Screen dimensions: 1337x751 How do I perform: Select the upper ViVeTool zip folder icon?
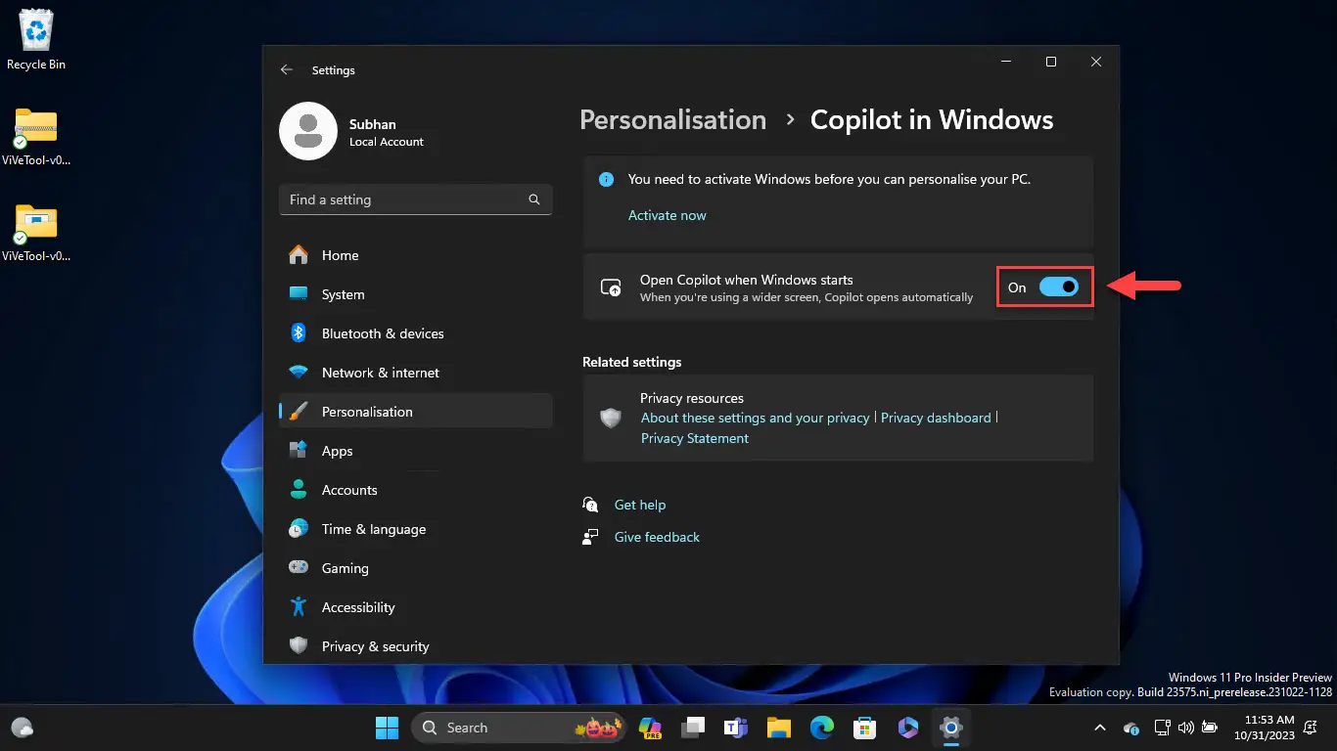click(x=36, y=137)
